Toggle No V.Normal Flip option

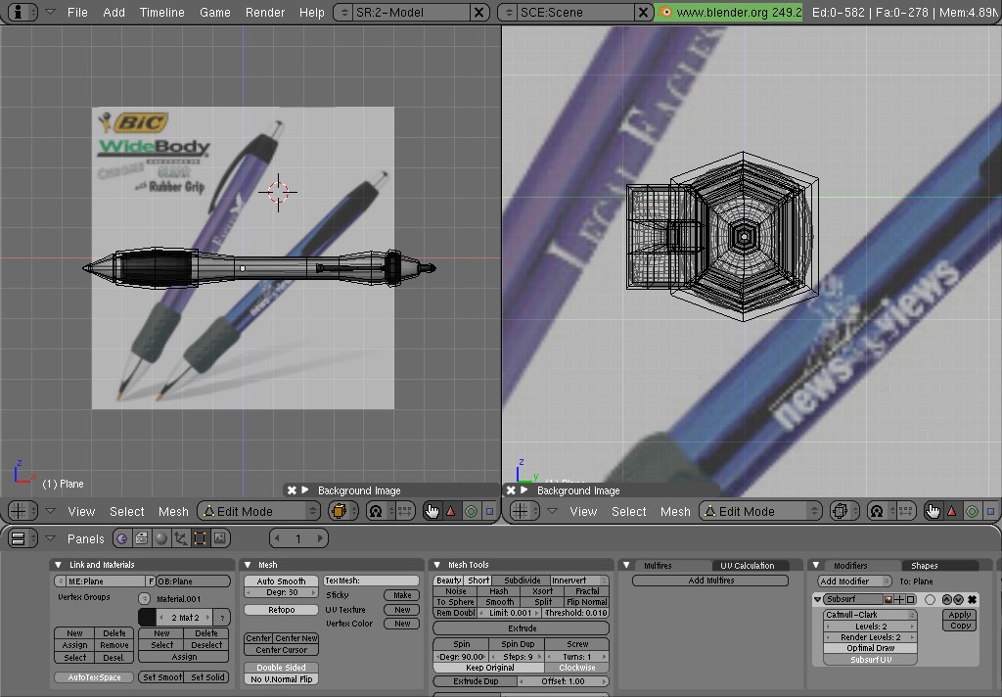click(281, 679)
